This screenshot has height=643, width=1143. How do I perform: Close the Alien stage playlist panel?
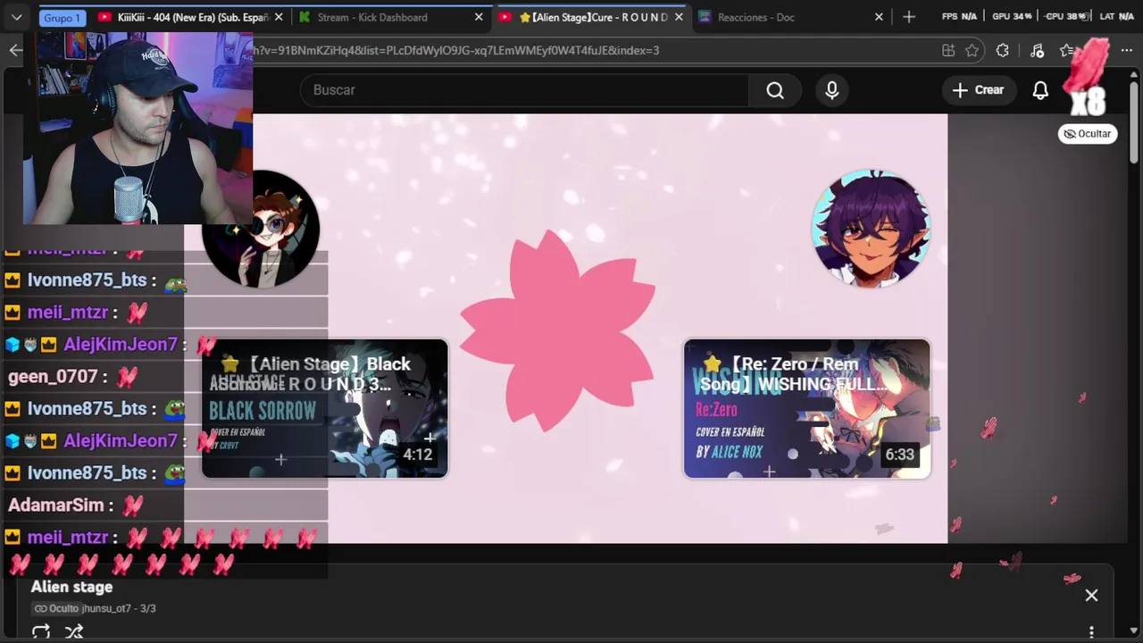tap(1091, 596)
